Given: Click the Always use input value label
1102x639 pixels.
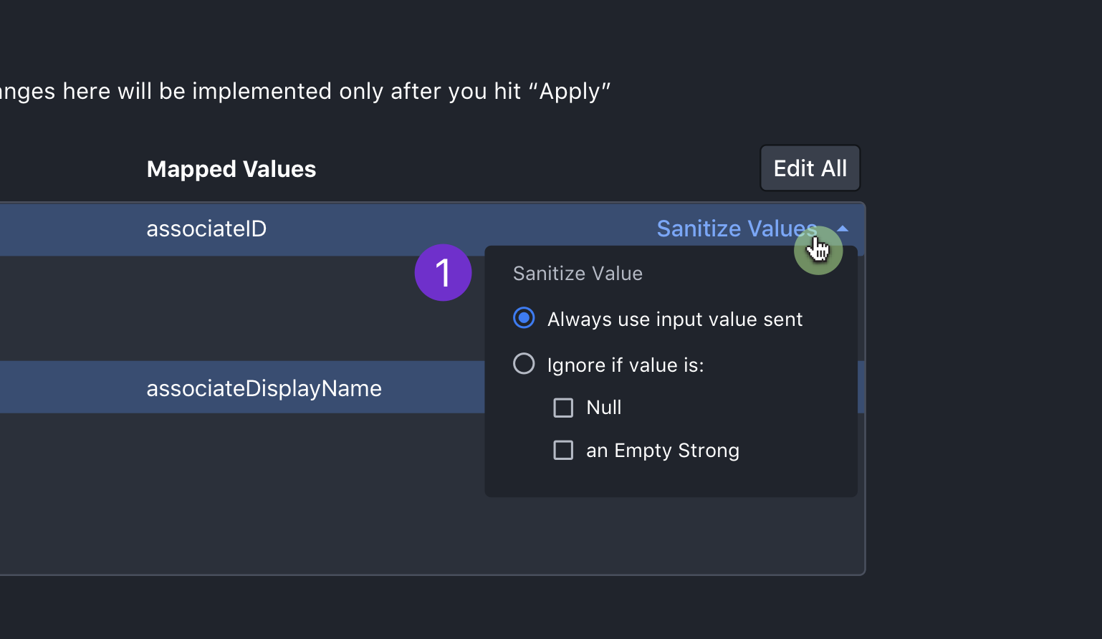Looking at the screenshot, I should [675, 319].
